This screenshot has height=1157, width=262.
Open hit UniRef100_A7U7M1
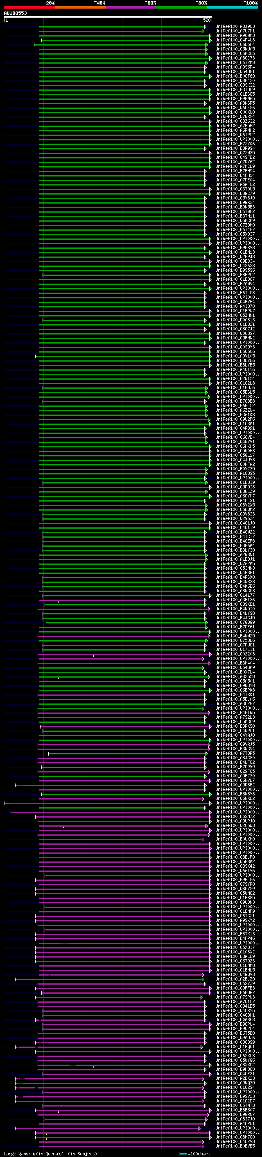coord(235,31)
